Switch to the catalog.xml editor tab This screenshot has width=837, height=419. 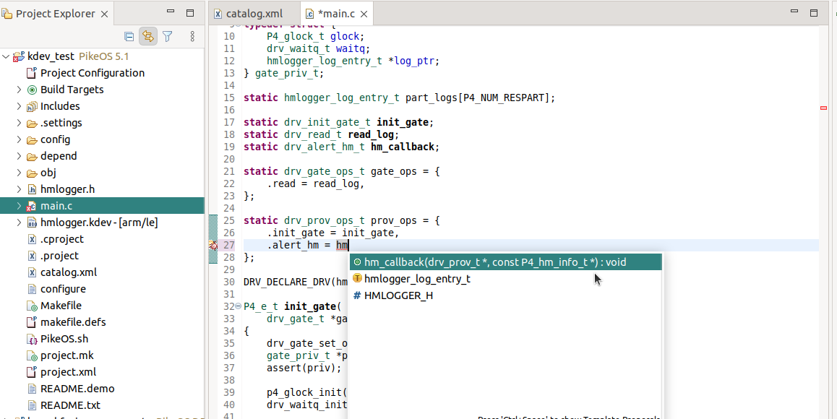click(252, 13)
